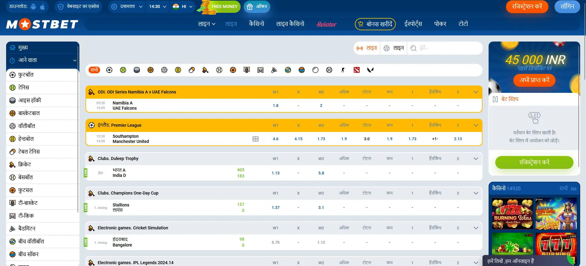Open the दशमलव odds format dropdown
This screenshot has width=586, height=266.
coord(127,6)
